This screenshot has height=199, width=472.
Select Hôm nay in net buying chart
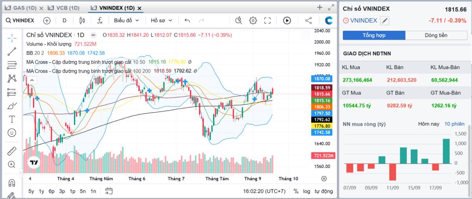[429, 124]
